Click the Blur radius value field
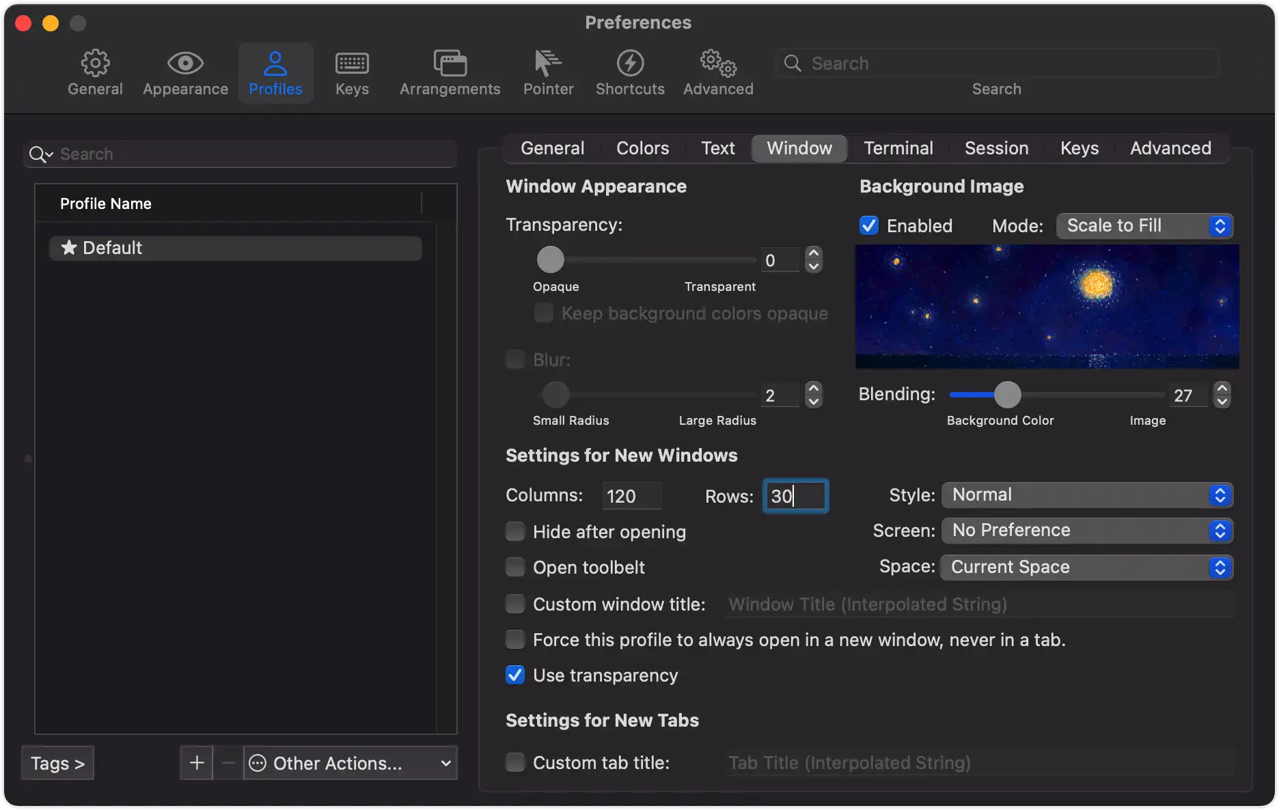The image size is (1279, 810). [780, 395]
